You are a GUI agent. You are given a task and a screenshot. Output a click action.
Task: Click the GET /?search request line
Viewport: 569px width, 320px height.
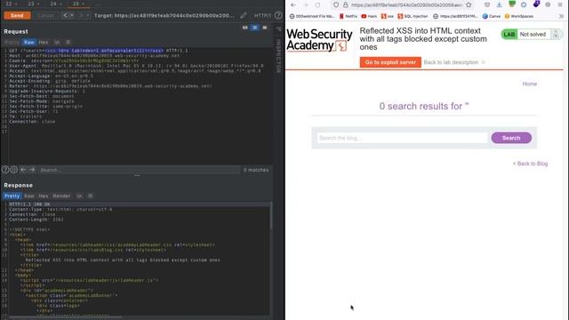pyautogui.click(x=99, y=51)
